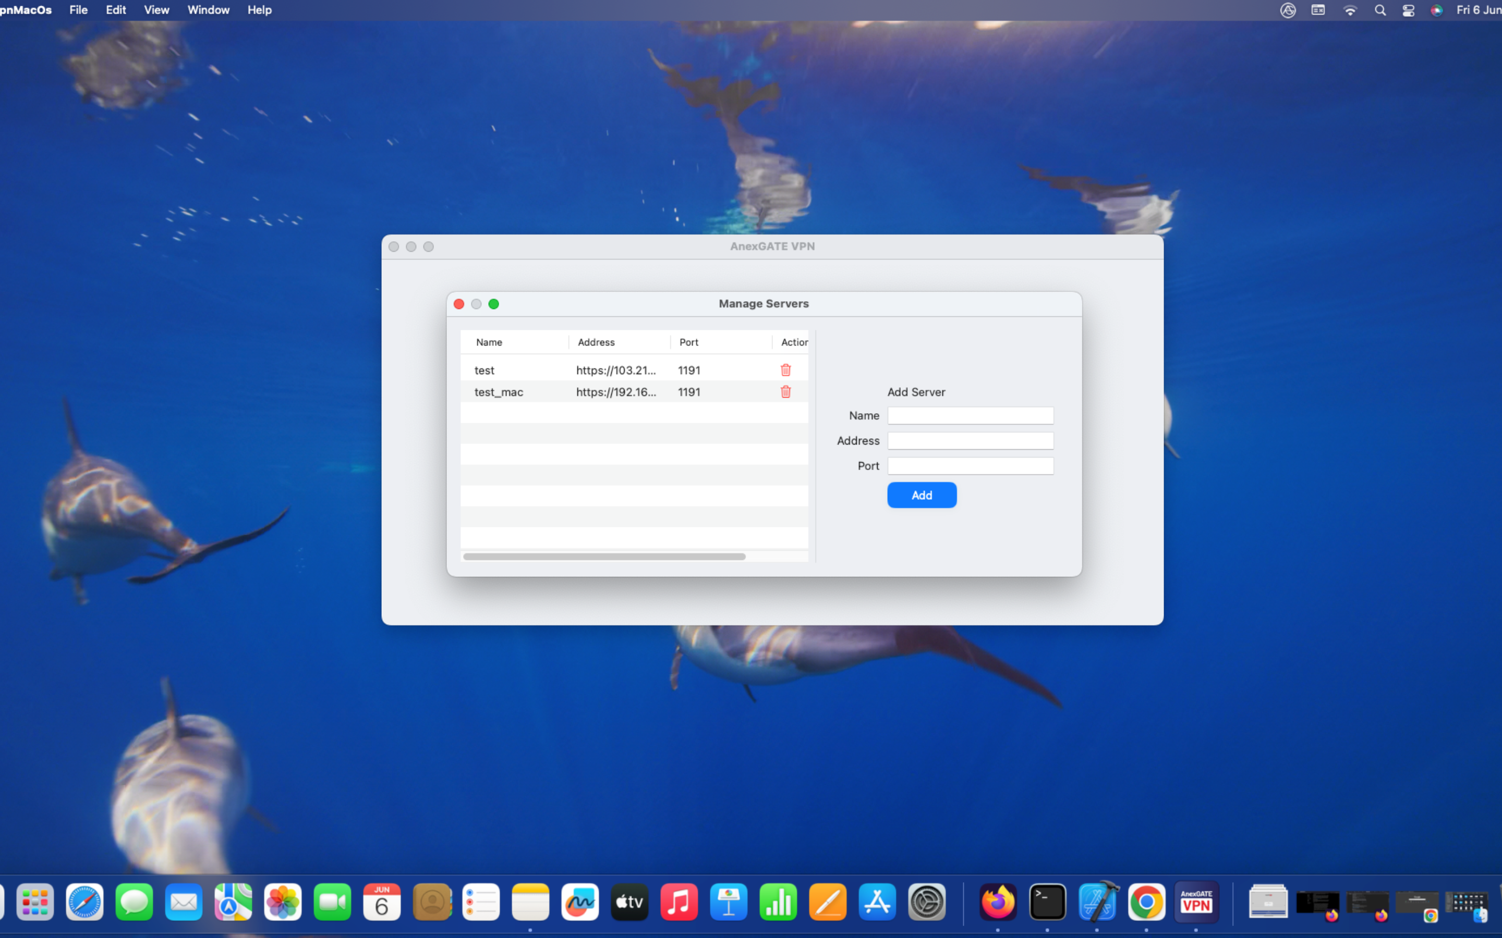Open Spotlight search icon in menu bar
The width and height of the screenshot is (1502, 938).
pos(1380,10)
